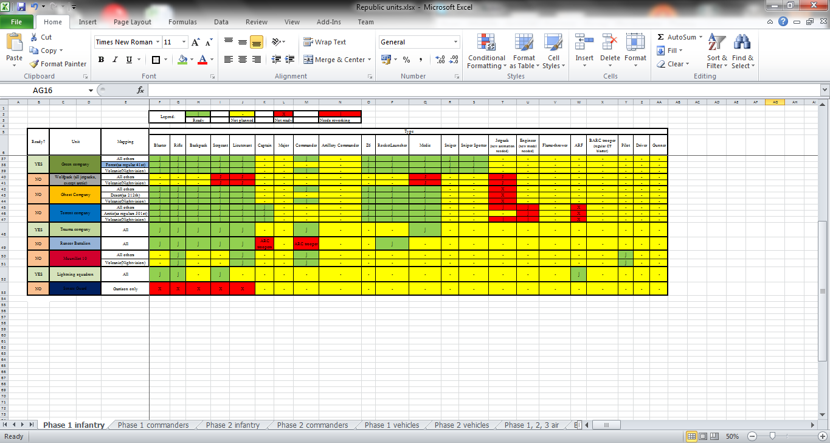Screen dimensions: 830x443
Task: Click Zoom Out minus button
Action: click(x=752, y=436)
